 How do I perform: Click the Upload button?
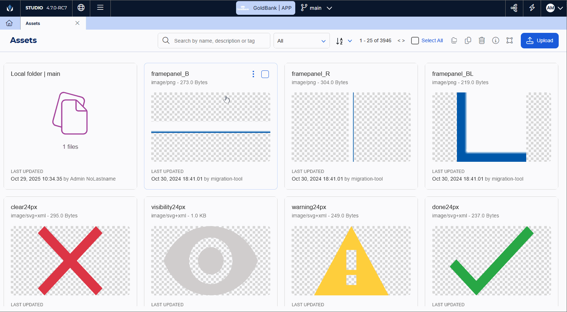(540, 40)
